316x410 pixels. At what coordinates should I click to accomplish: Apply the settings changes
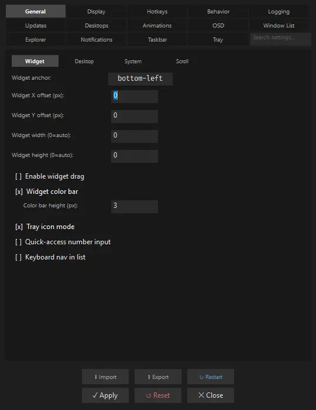[105, 395]
